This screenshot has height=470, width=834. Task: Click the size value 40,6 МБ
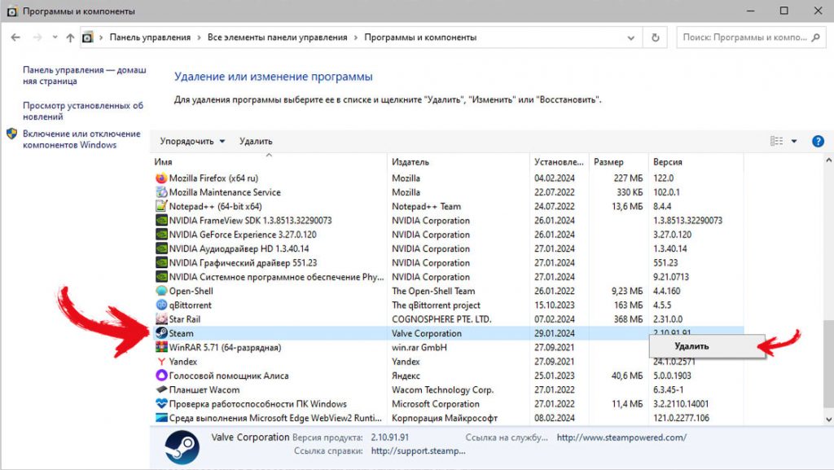[627, 376]
